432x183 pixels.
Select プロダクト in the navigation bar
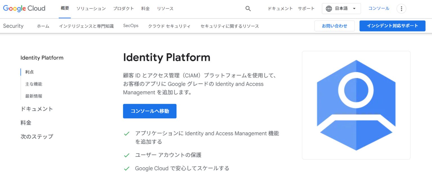coord(123,9)
